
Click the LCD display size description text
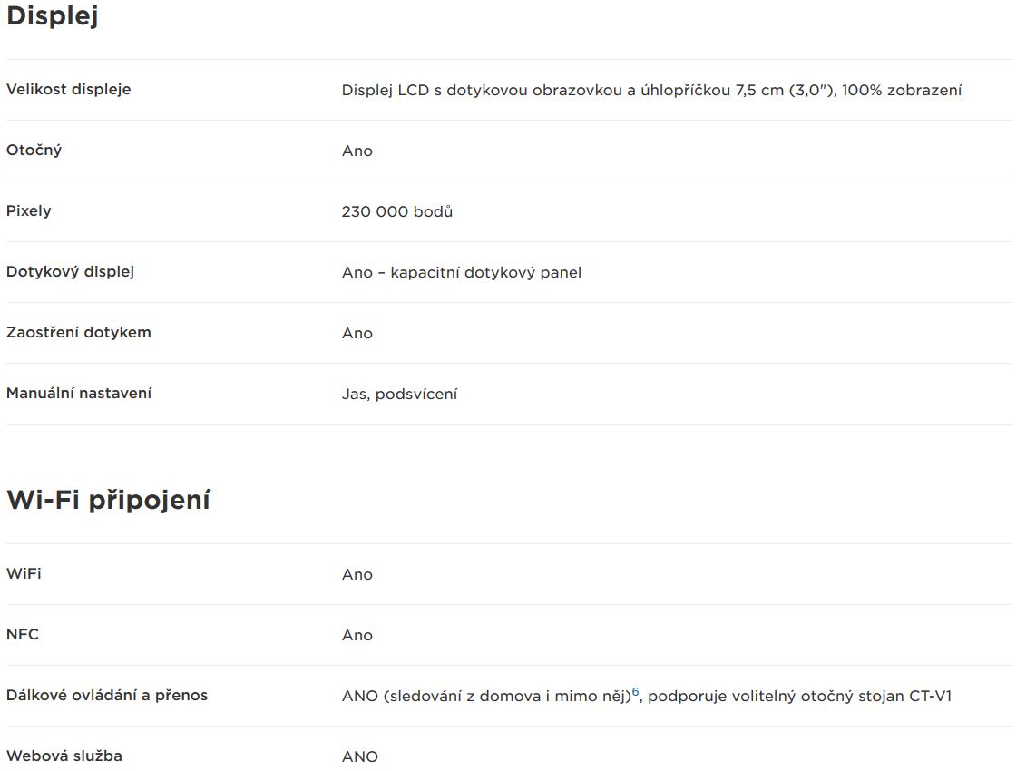tap(651, 91)
